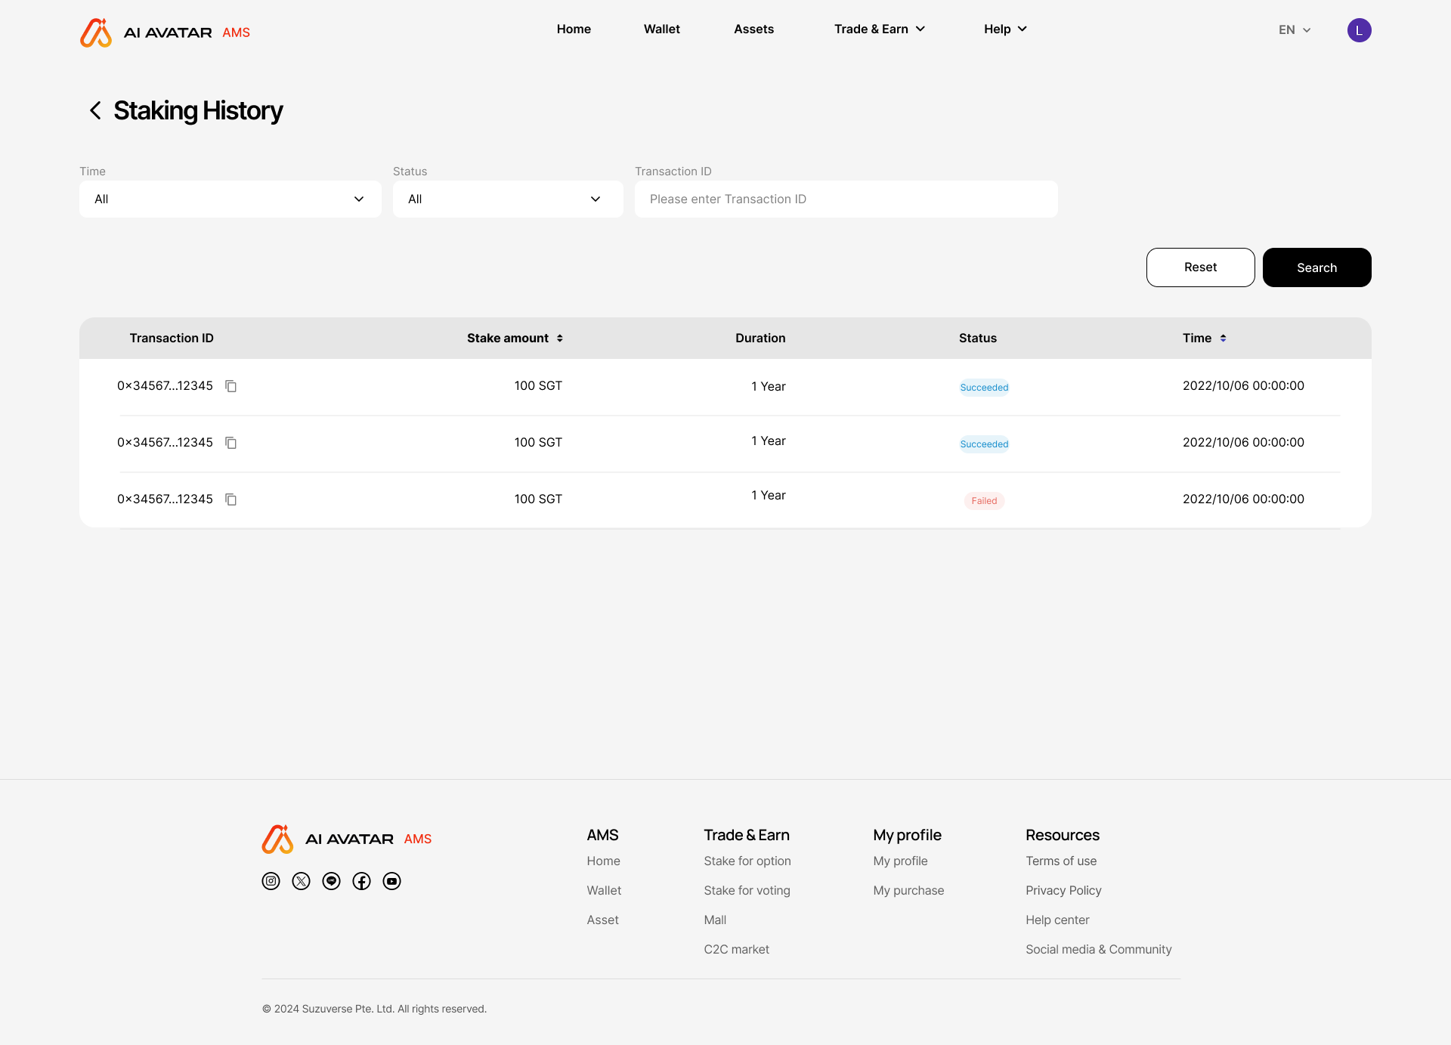1451x1045 pixels.
Task: Go to Home in top navigation
Action: click(x=574, y=29)
